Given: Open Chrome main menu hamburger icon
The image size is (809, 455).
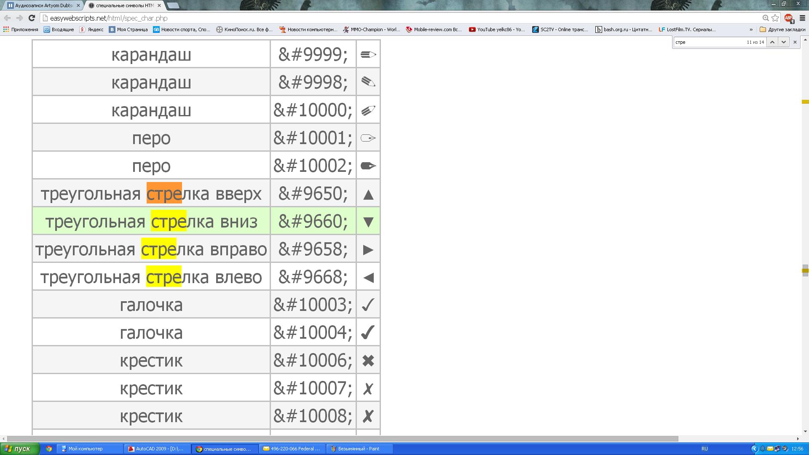Looking at the screenshot, I should point(802,18).
